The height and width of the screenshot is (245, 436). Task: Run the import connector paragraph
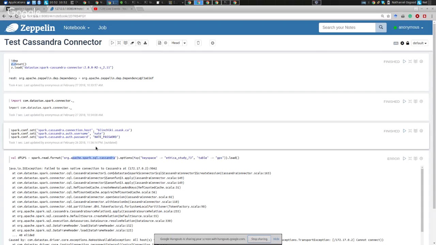pos(404,101)
